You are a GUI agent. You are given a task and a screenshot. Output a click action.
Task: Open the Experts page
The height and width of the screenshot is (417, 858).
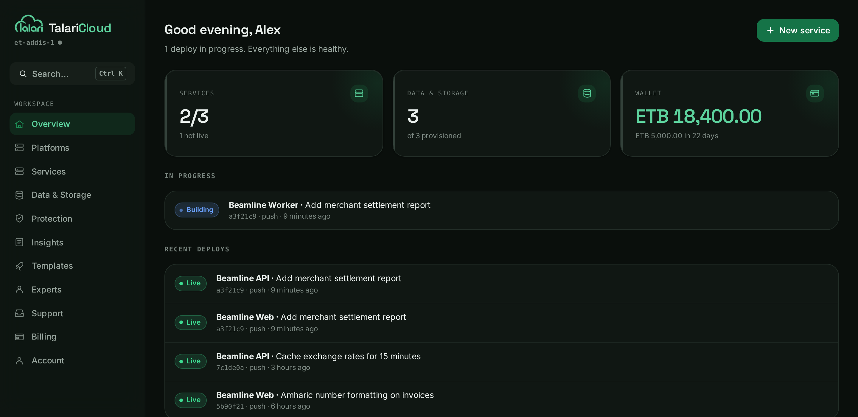pyautogui.click(x=72, y=290)
